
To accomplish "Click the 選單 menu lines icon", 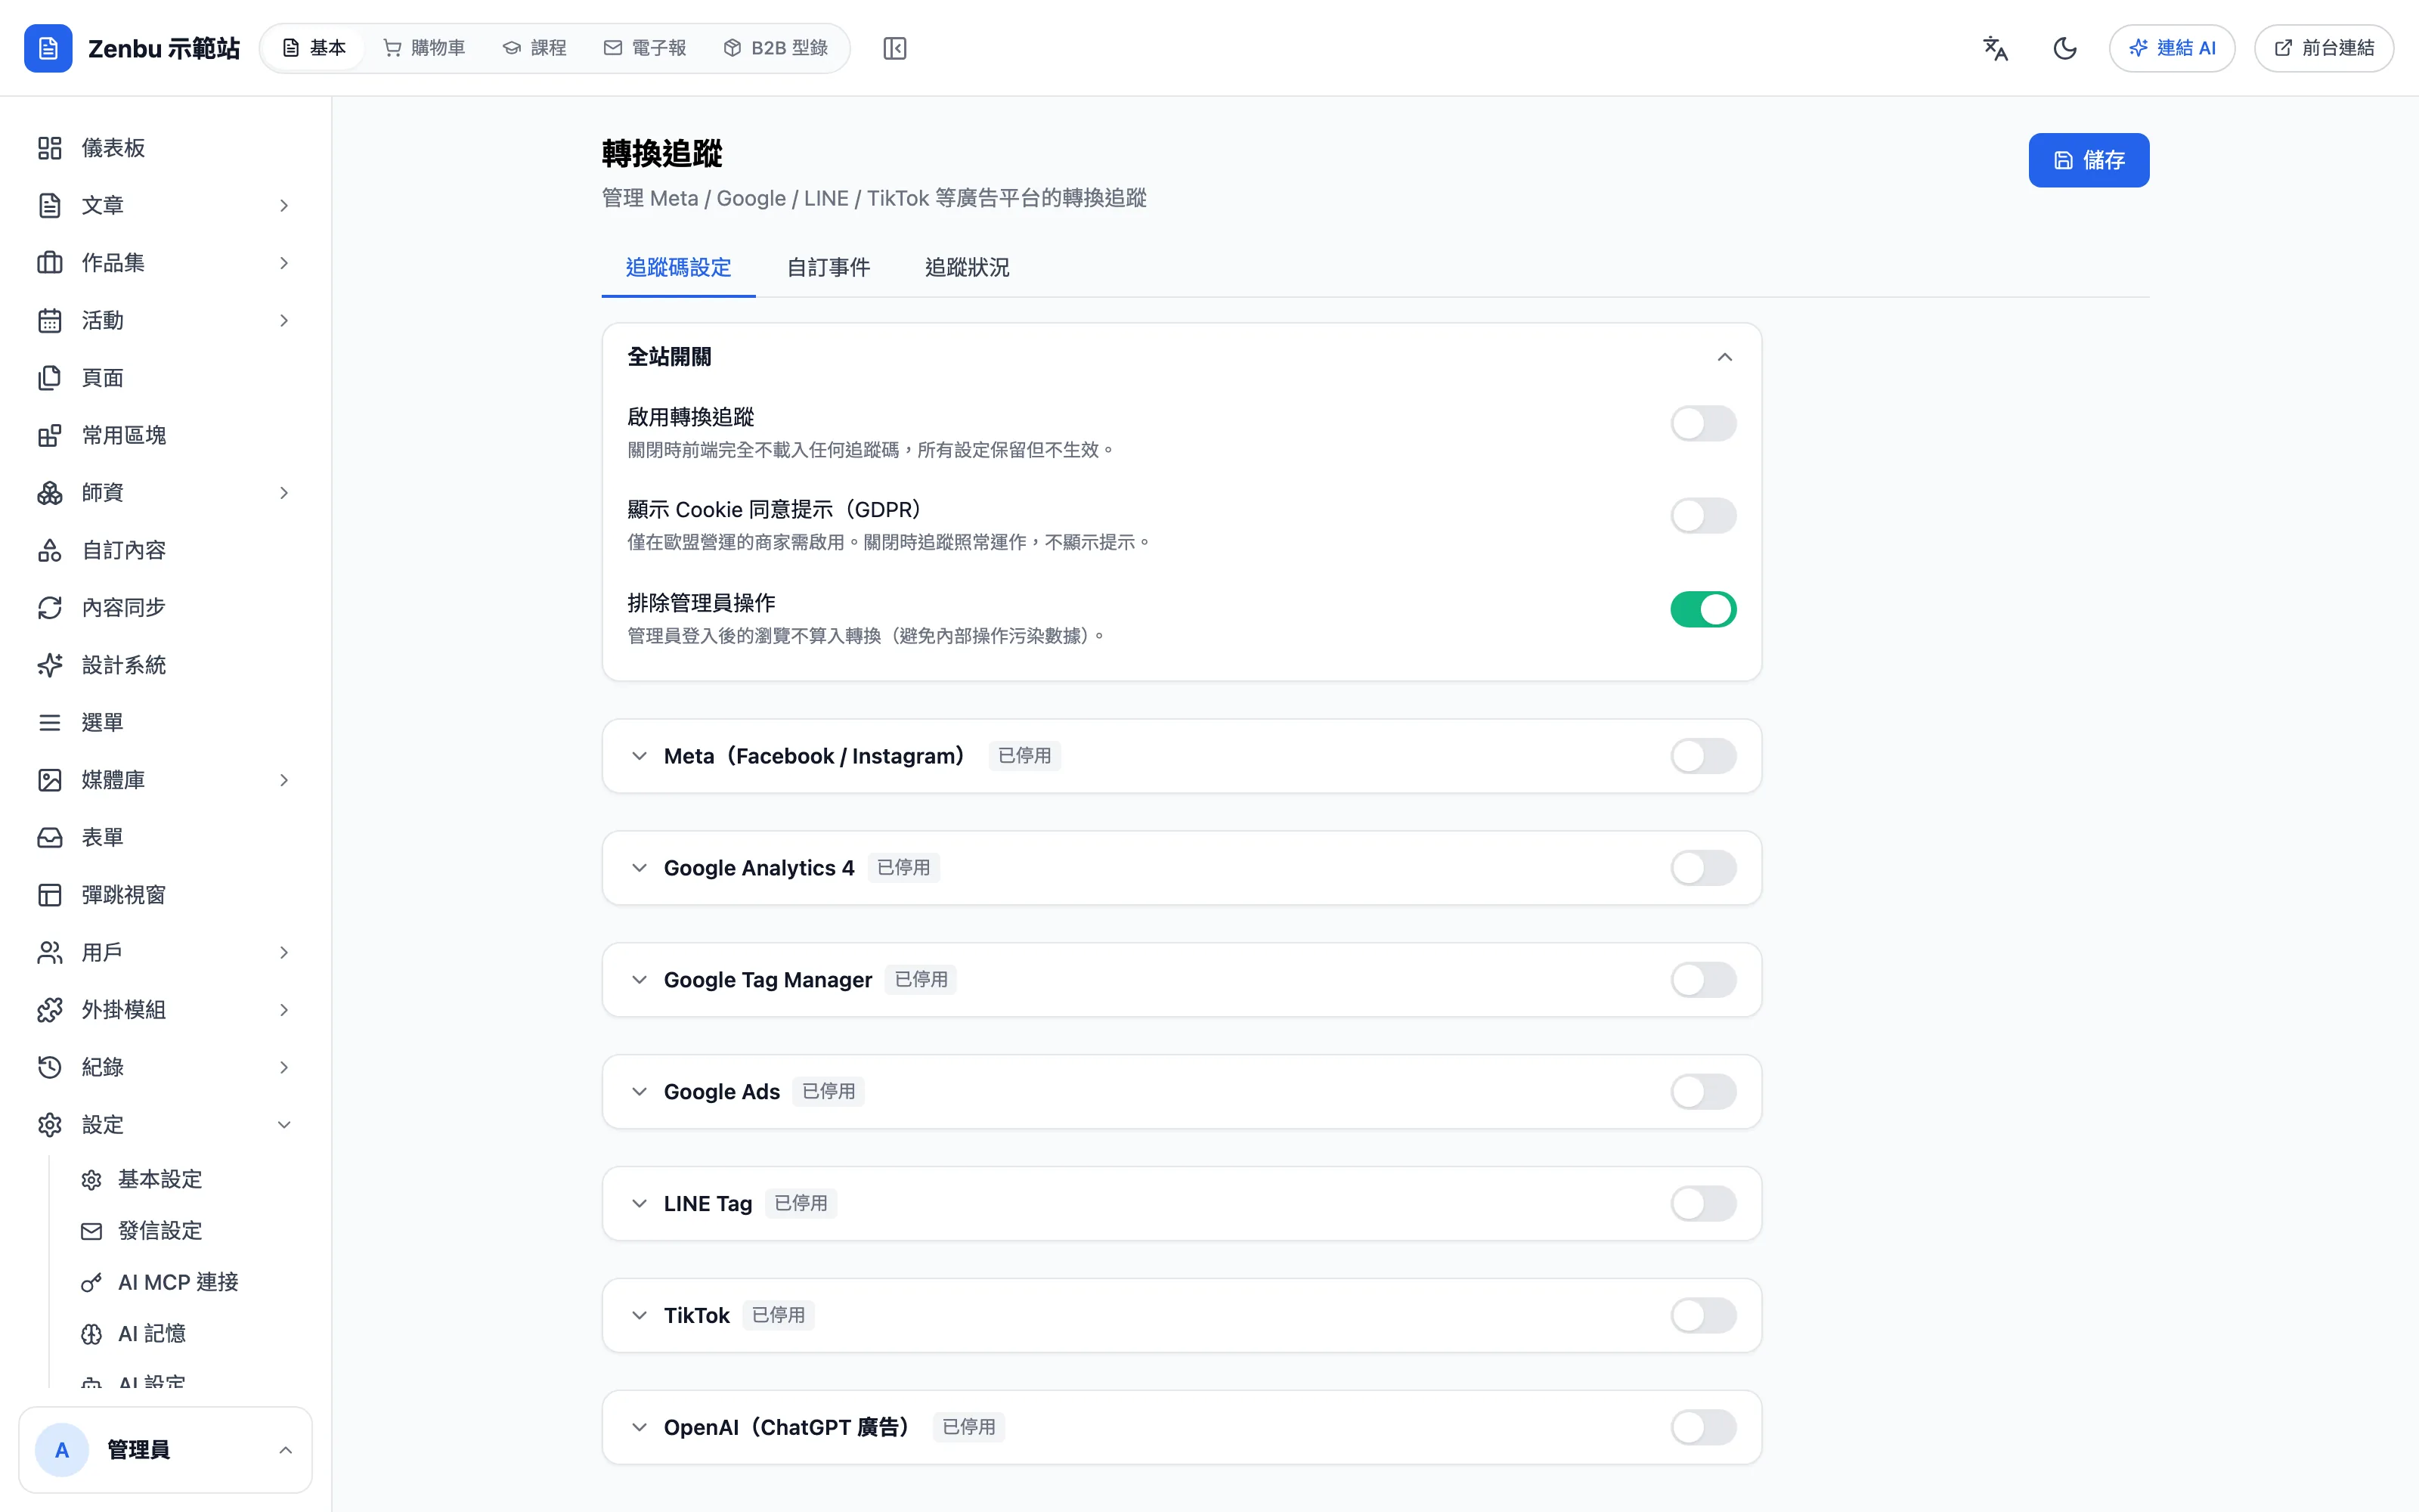I will (50, 722).
